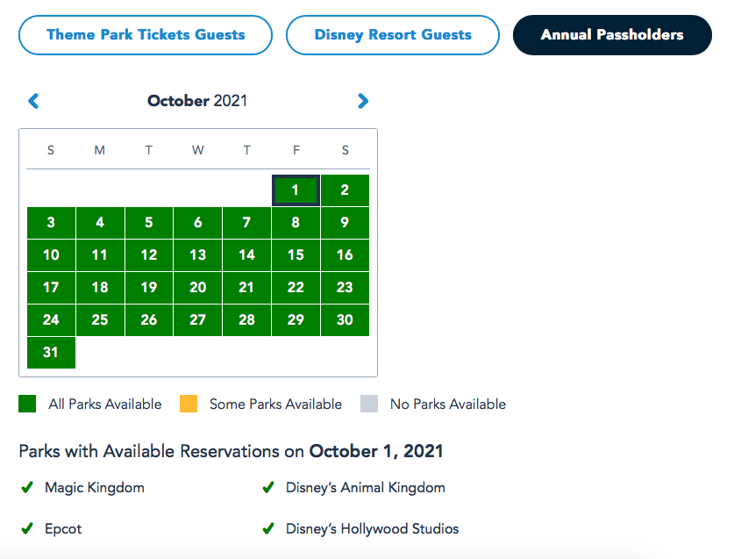Pick October 2 on the calendar

pos(345,190)
